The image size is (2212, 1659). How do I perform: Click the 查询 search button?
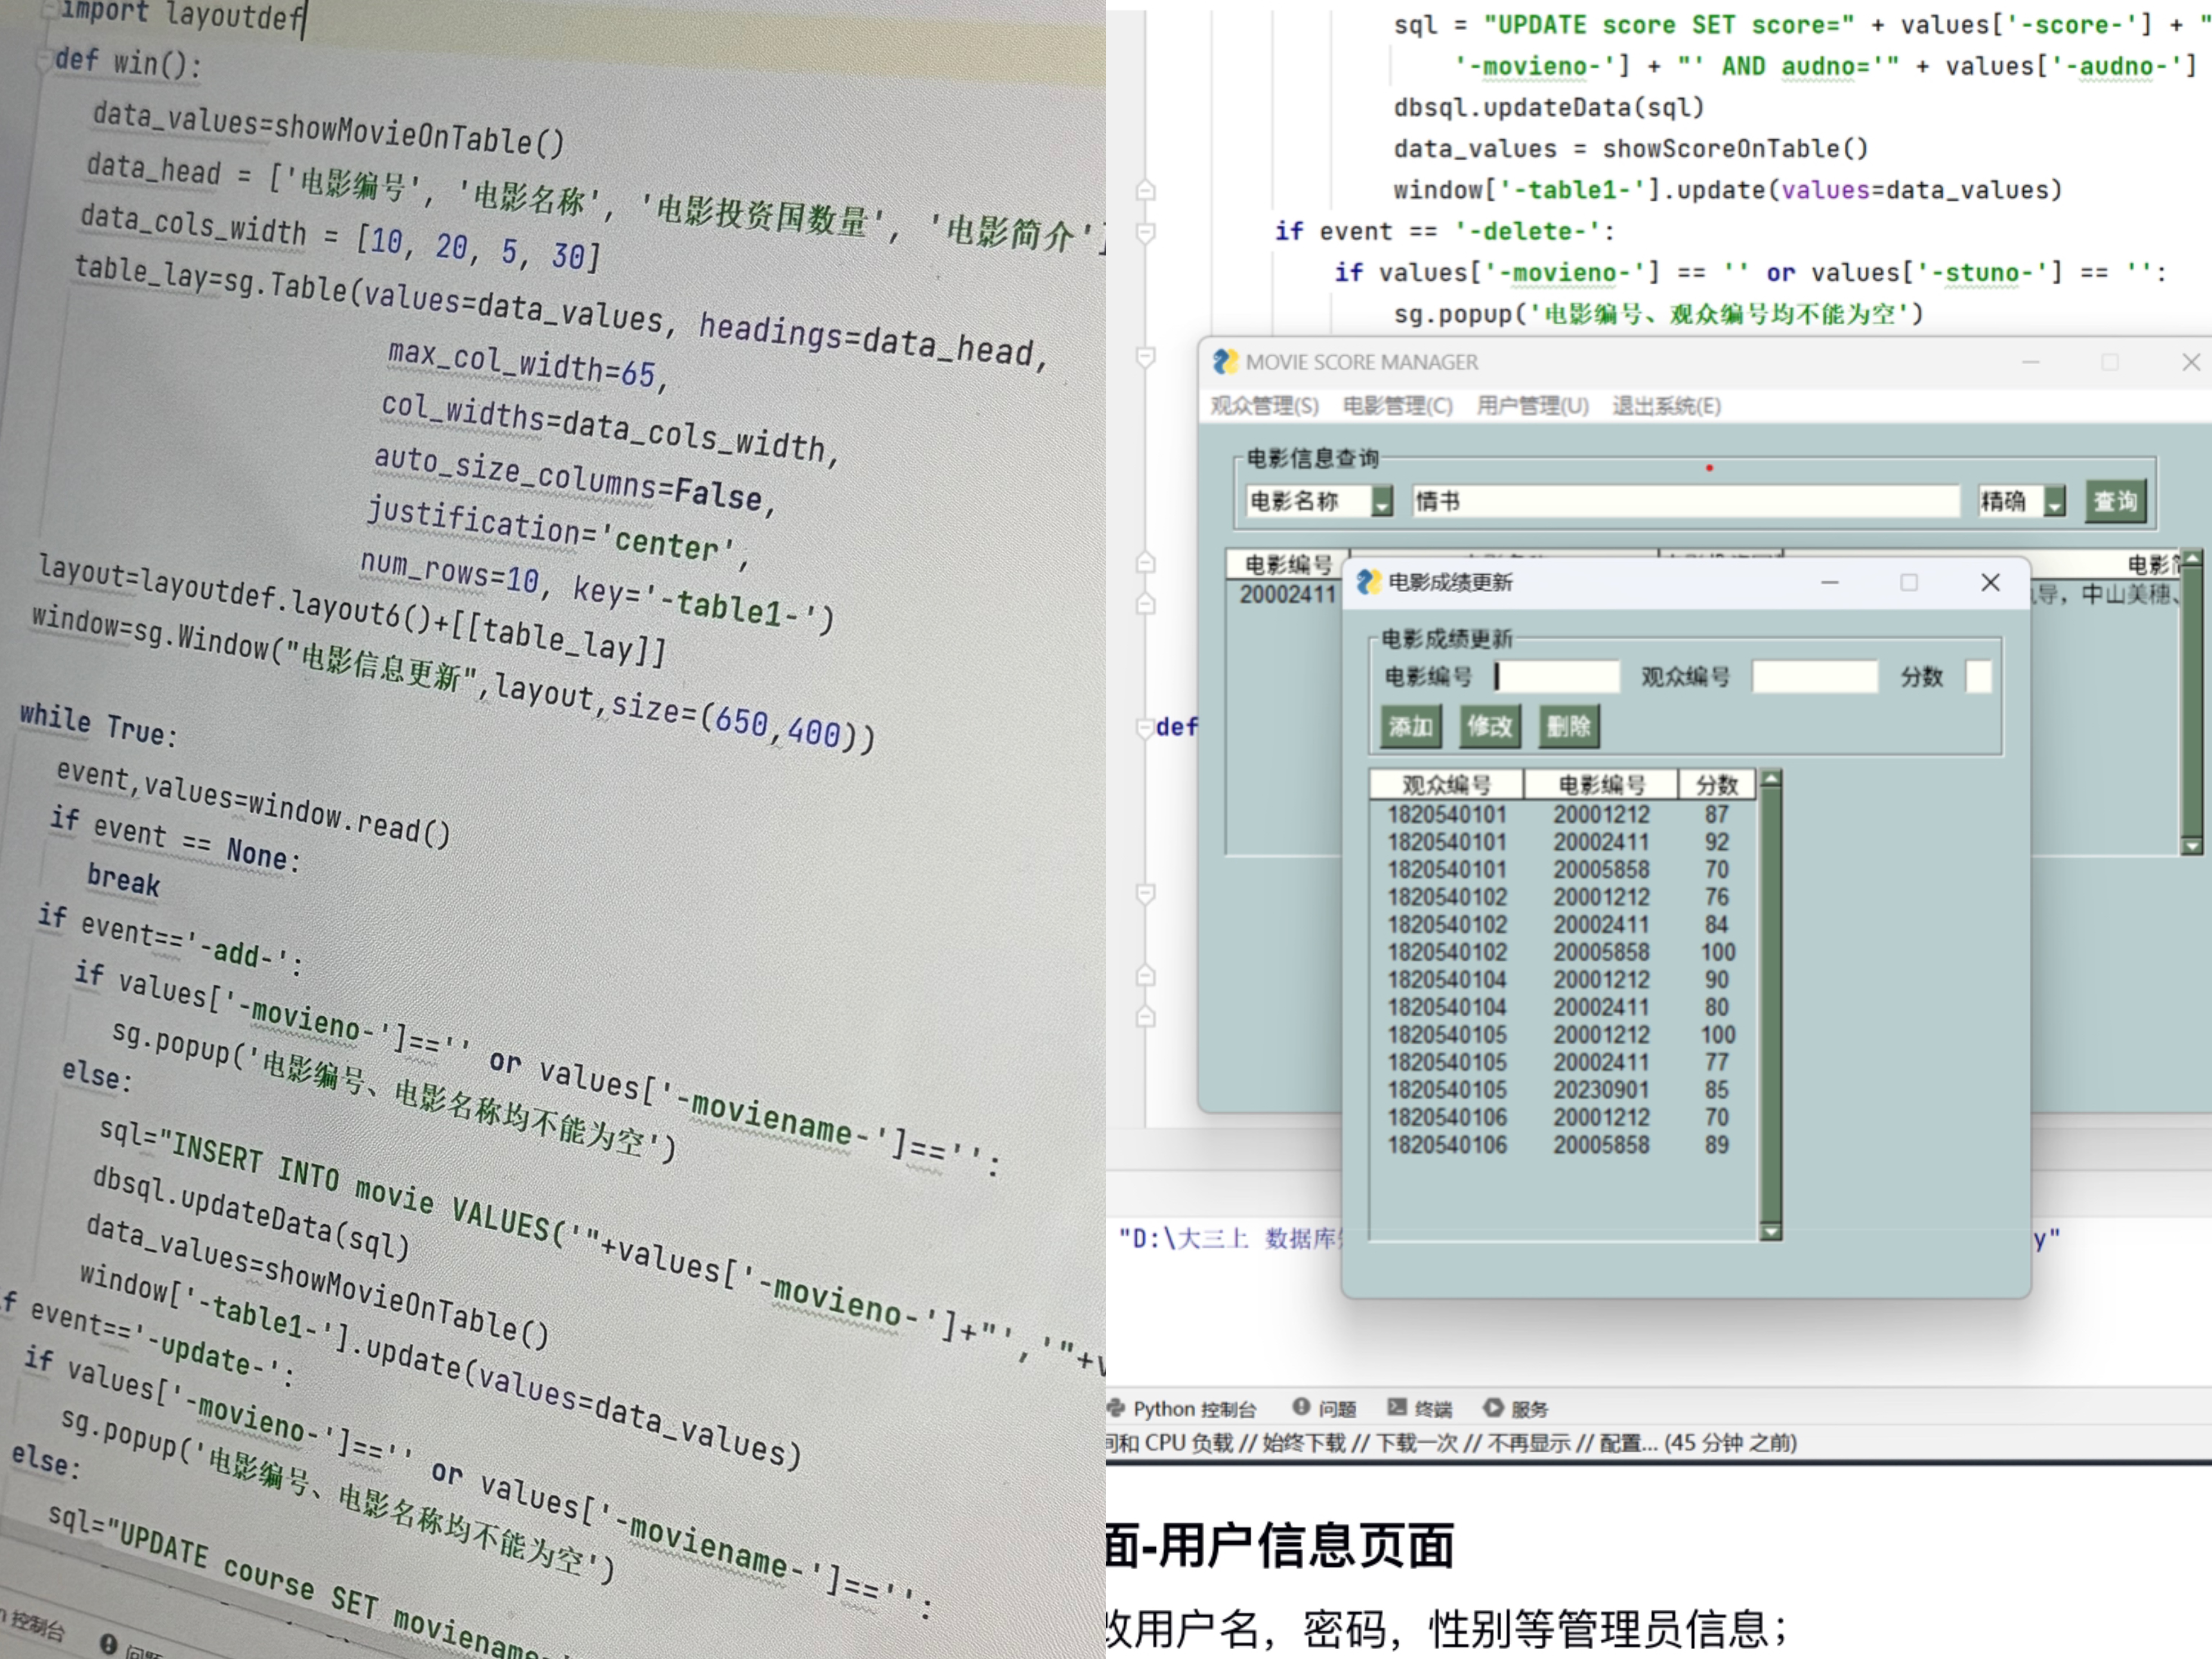click(x=2115, y=501)
